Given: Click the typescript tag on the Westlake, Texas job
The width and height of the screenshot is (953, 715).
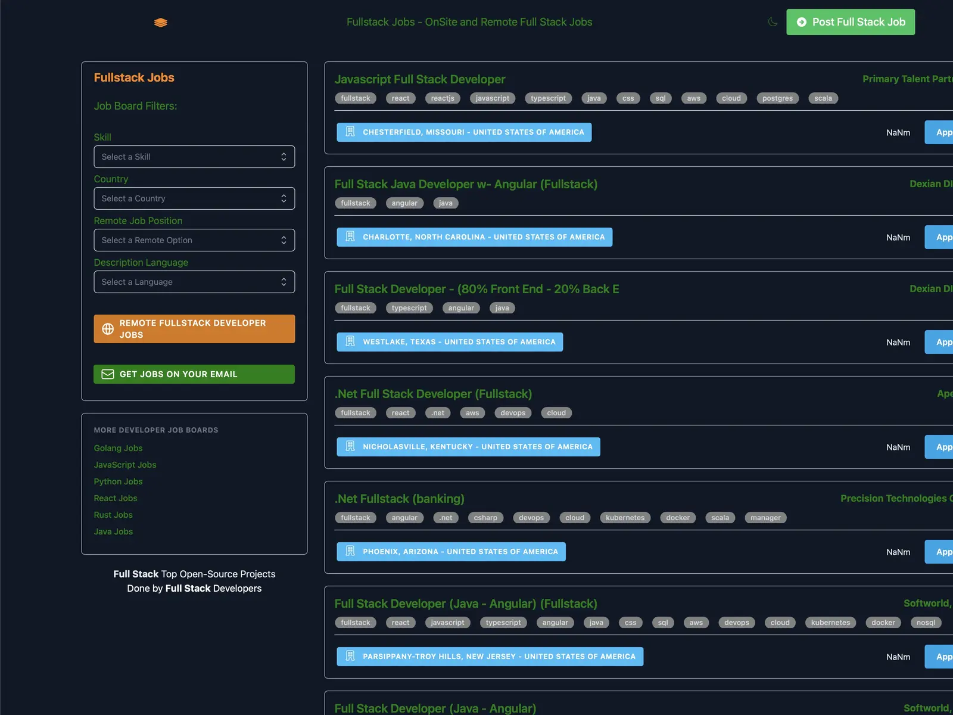Looking at the screenshot, I should click(x=409, y=308).
